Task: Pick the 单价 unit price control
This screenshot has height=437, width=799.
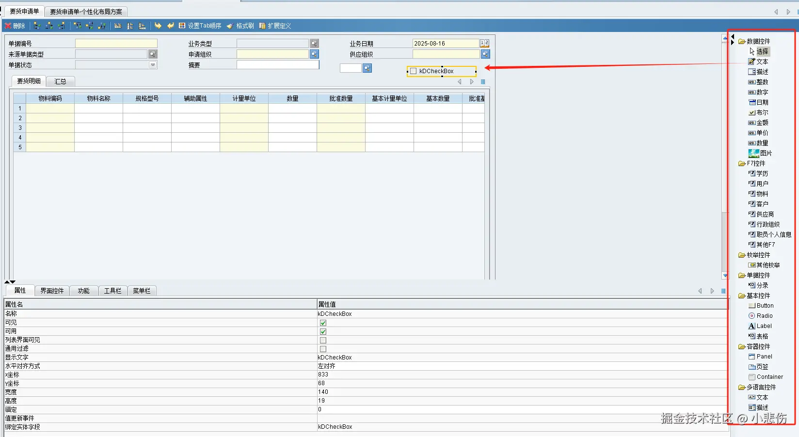Action: click(x=758, y=133)
